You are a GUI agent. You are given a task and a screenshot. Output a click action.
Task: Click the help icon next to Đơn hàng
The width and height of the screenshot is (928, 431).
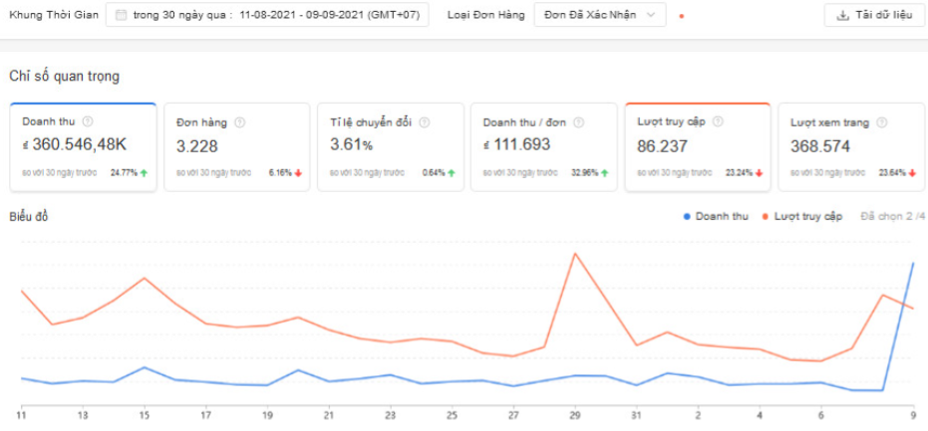(239, 123)
